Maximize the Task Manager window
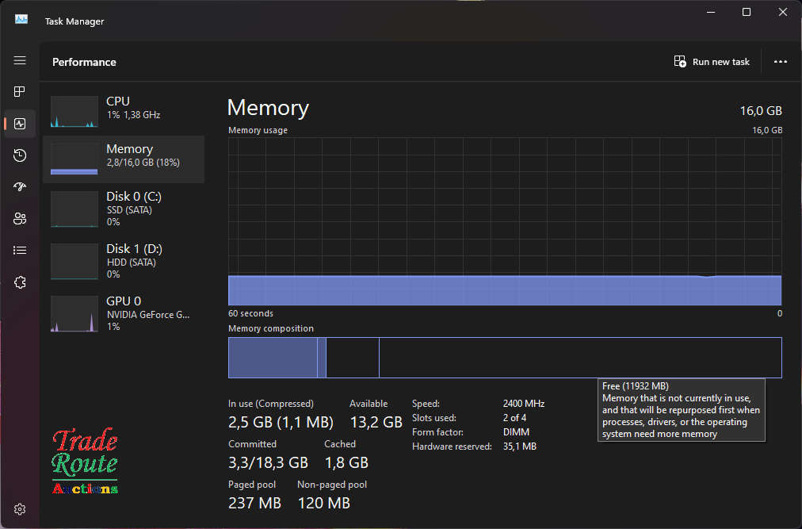The height and width of the screenshot is (529, 802). click(747, 12)
